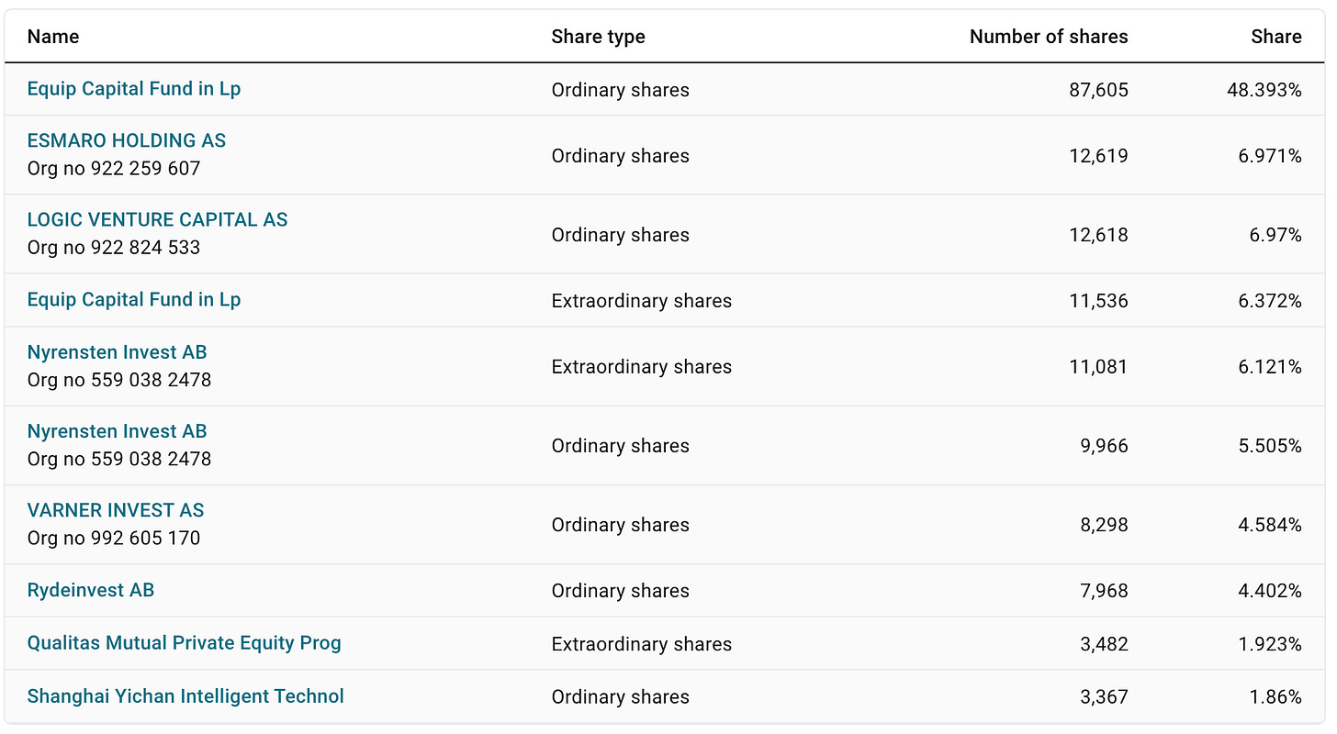Open Nyrensten Invest AB Ordinary shares entry
This screenshot has height=734, width=1337.
[117, 431]
